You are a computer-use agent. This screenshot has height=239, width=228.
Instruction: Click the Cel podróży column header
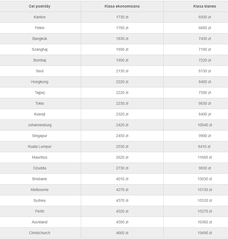click(x=40, y=6)
